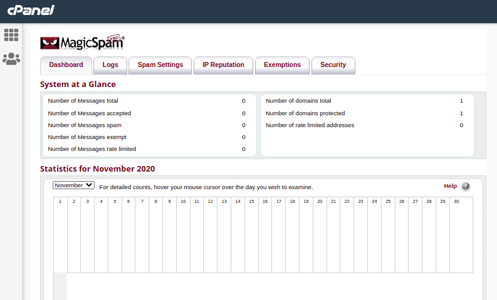Click the Number of Messages total value
497x300 pixels.
pos(244,101)
